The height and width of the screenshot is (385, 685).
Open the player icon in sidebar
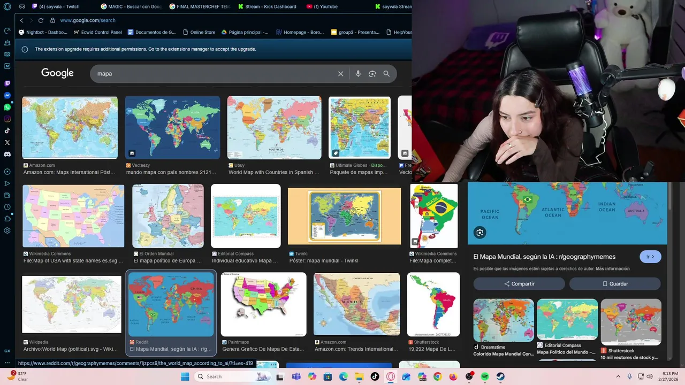click(x=7, y=172)
